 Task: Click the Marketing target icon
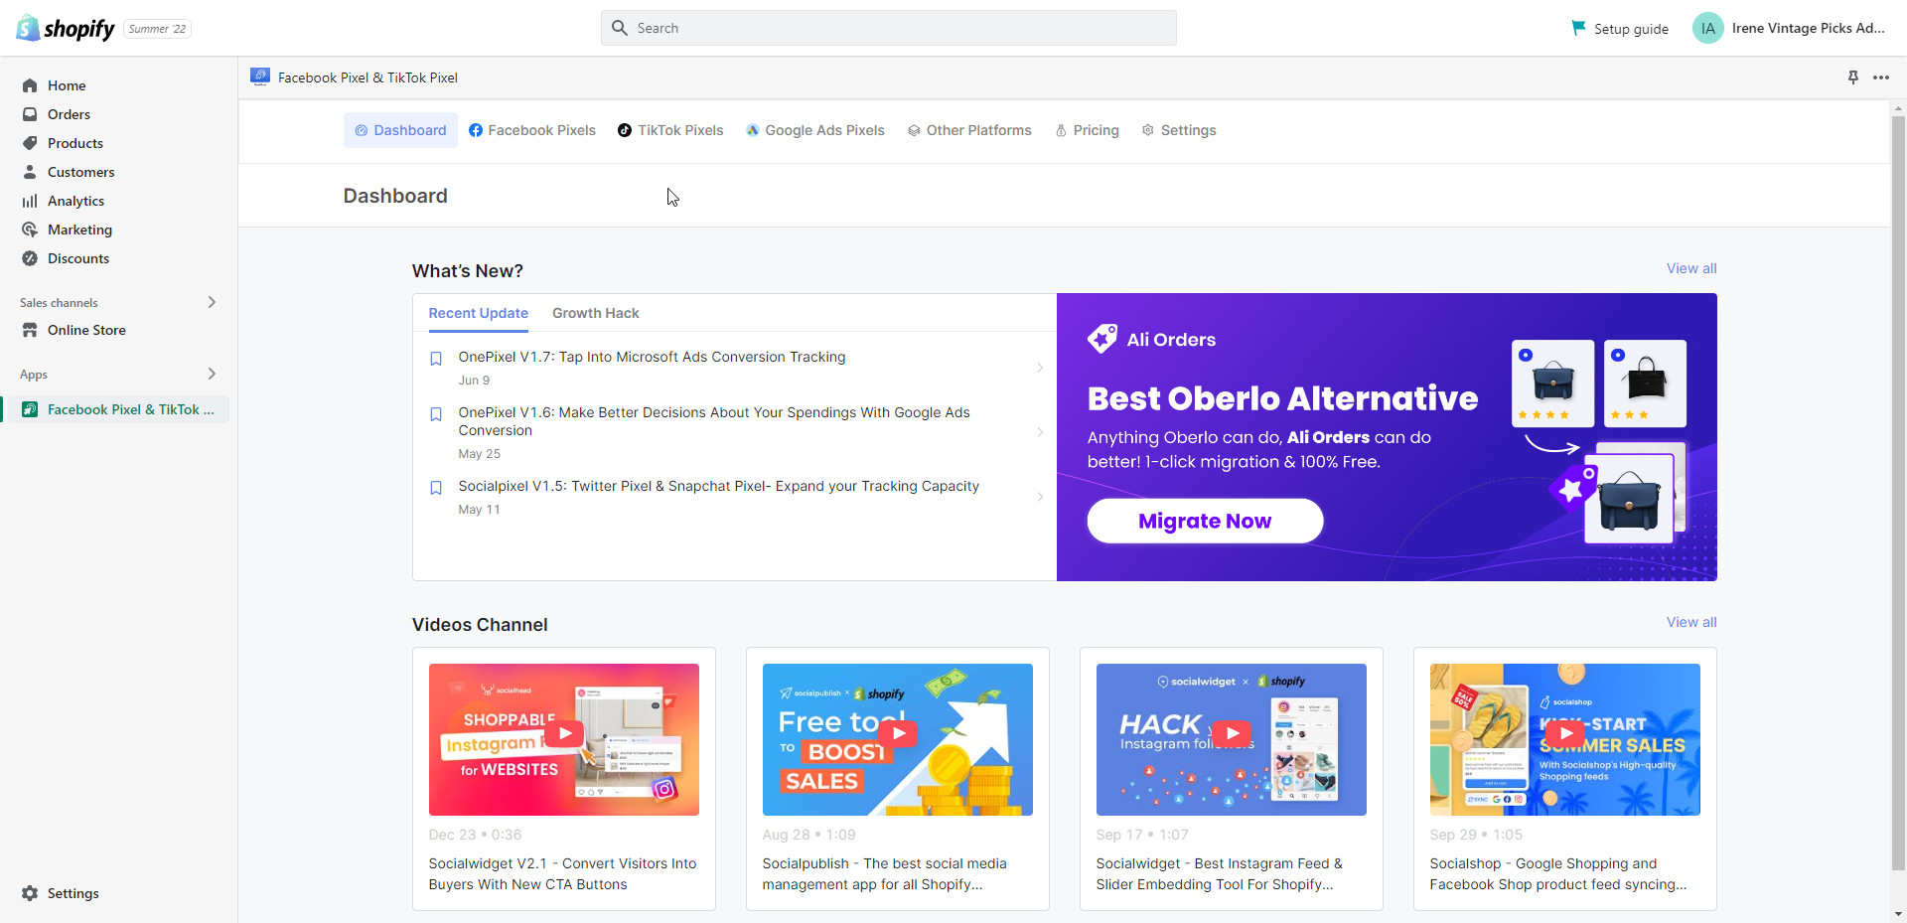point(30,230)
